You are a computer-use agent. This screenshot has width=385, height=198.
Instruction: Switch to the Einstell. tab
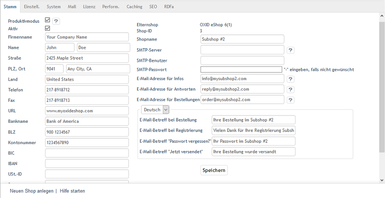coord(32,7)
